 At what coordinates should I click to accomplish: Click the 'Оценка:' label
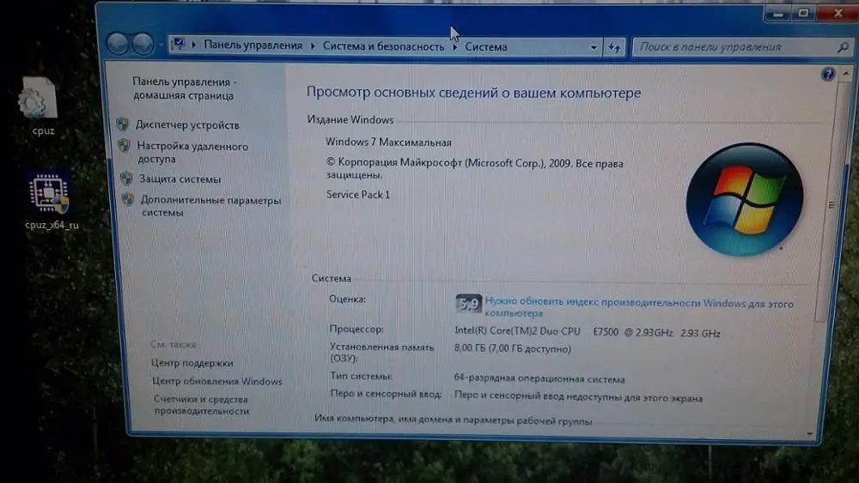pos(347,299)
